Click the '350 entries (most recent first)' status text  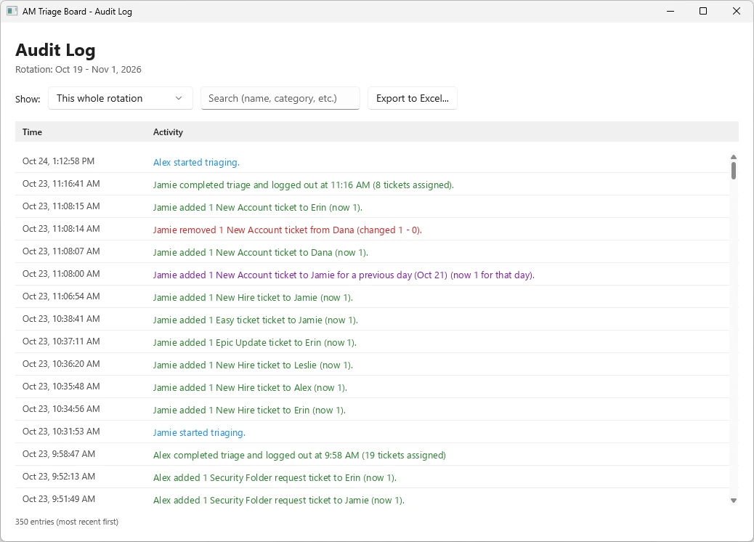(x=67, y=522)
